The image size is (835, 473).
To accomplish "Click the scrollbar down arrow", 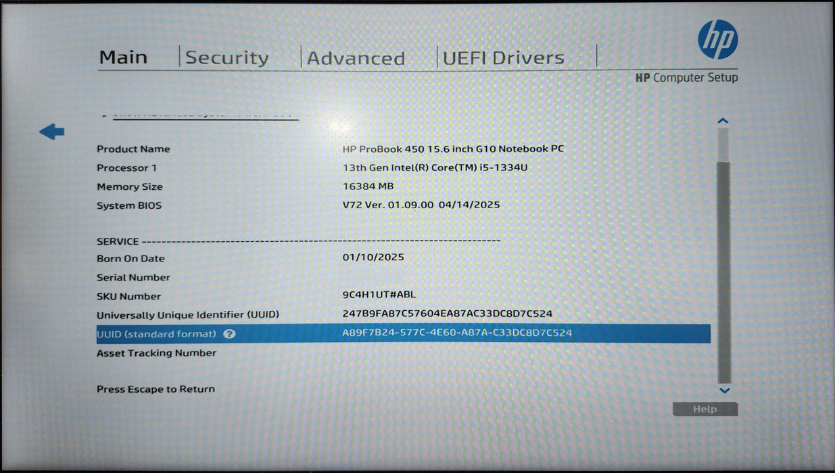I will pyautogui.click(x=724, y=391).
